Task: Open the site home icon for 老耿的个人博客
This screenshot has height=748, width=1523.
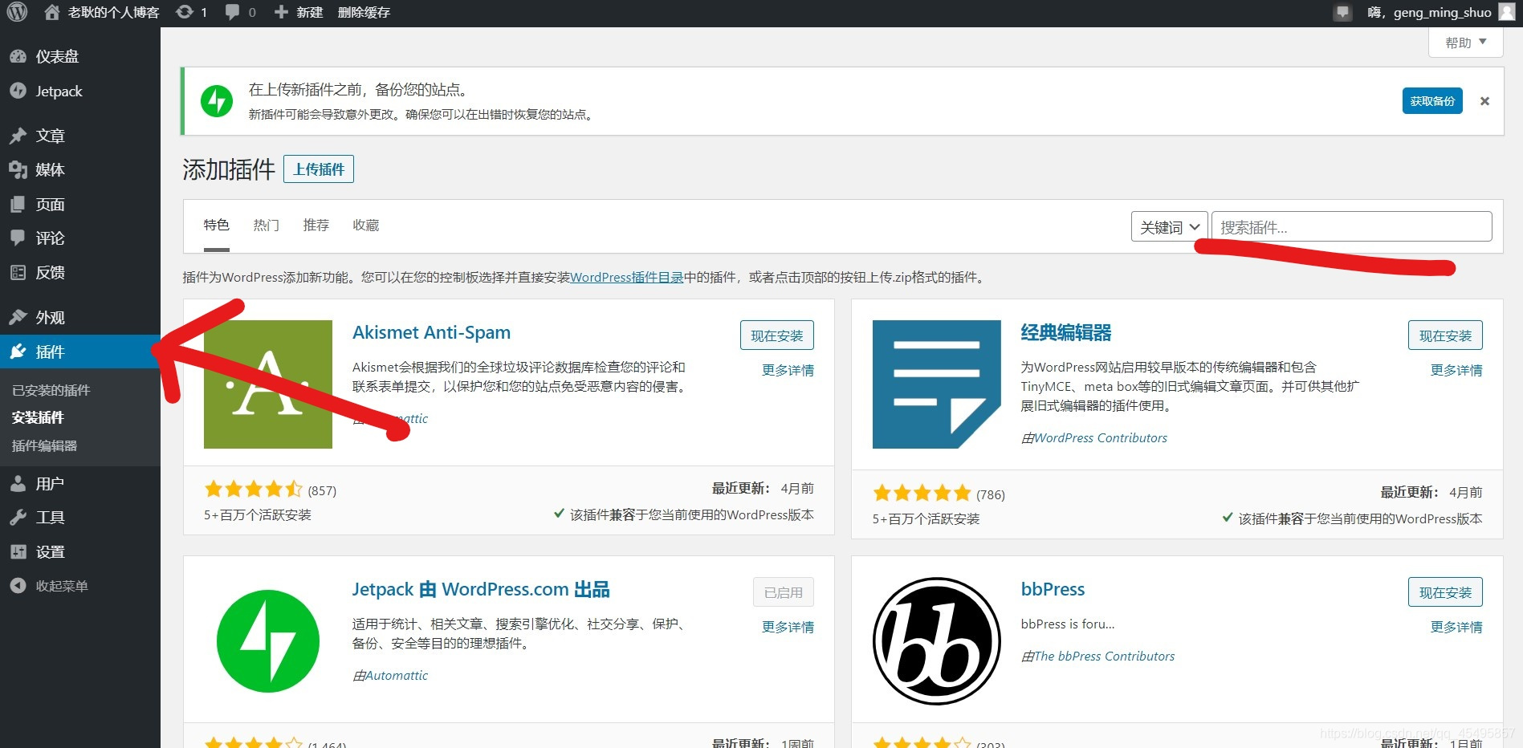Action: pyautogui.click(x=51, y=12)
